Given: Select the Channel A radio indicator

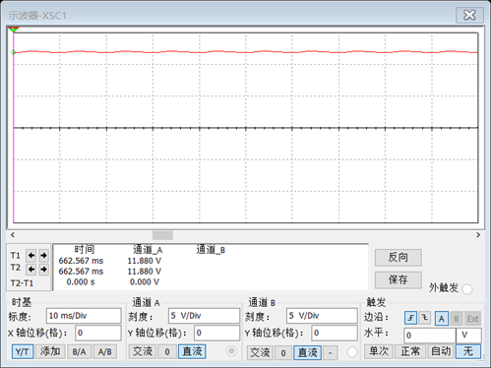Looking at the screenshot, I should click(x=231, y=351).
